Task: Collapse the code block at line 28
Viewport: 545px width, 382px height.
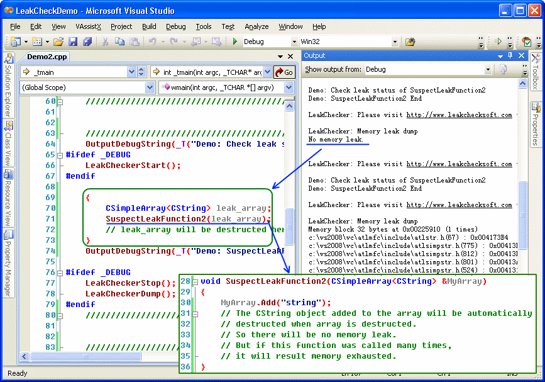Action: tap(195, 281)
